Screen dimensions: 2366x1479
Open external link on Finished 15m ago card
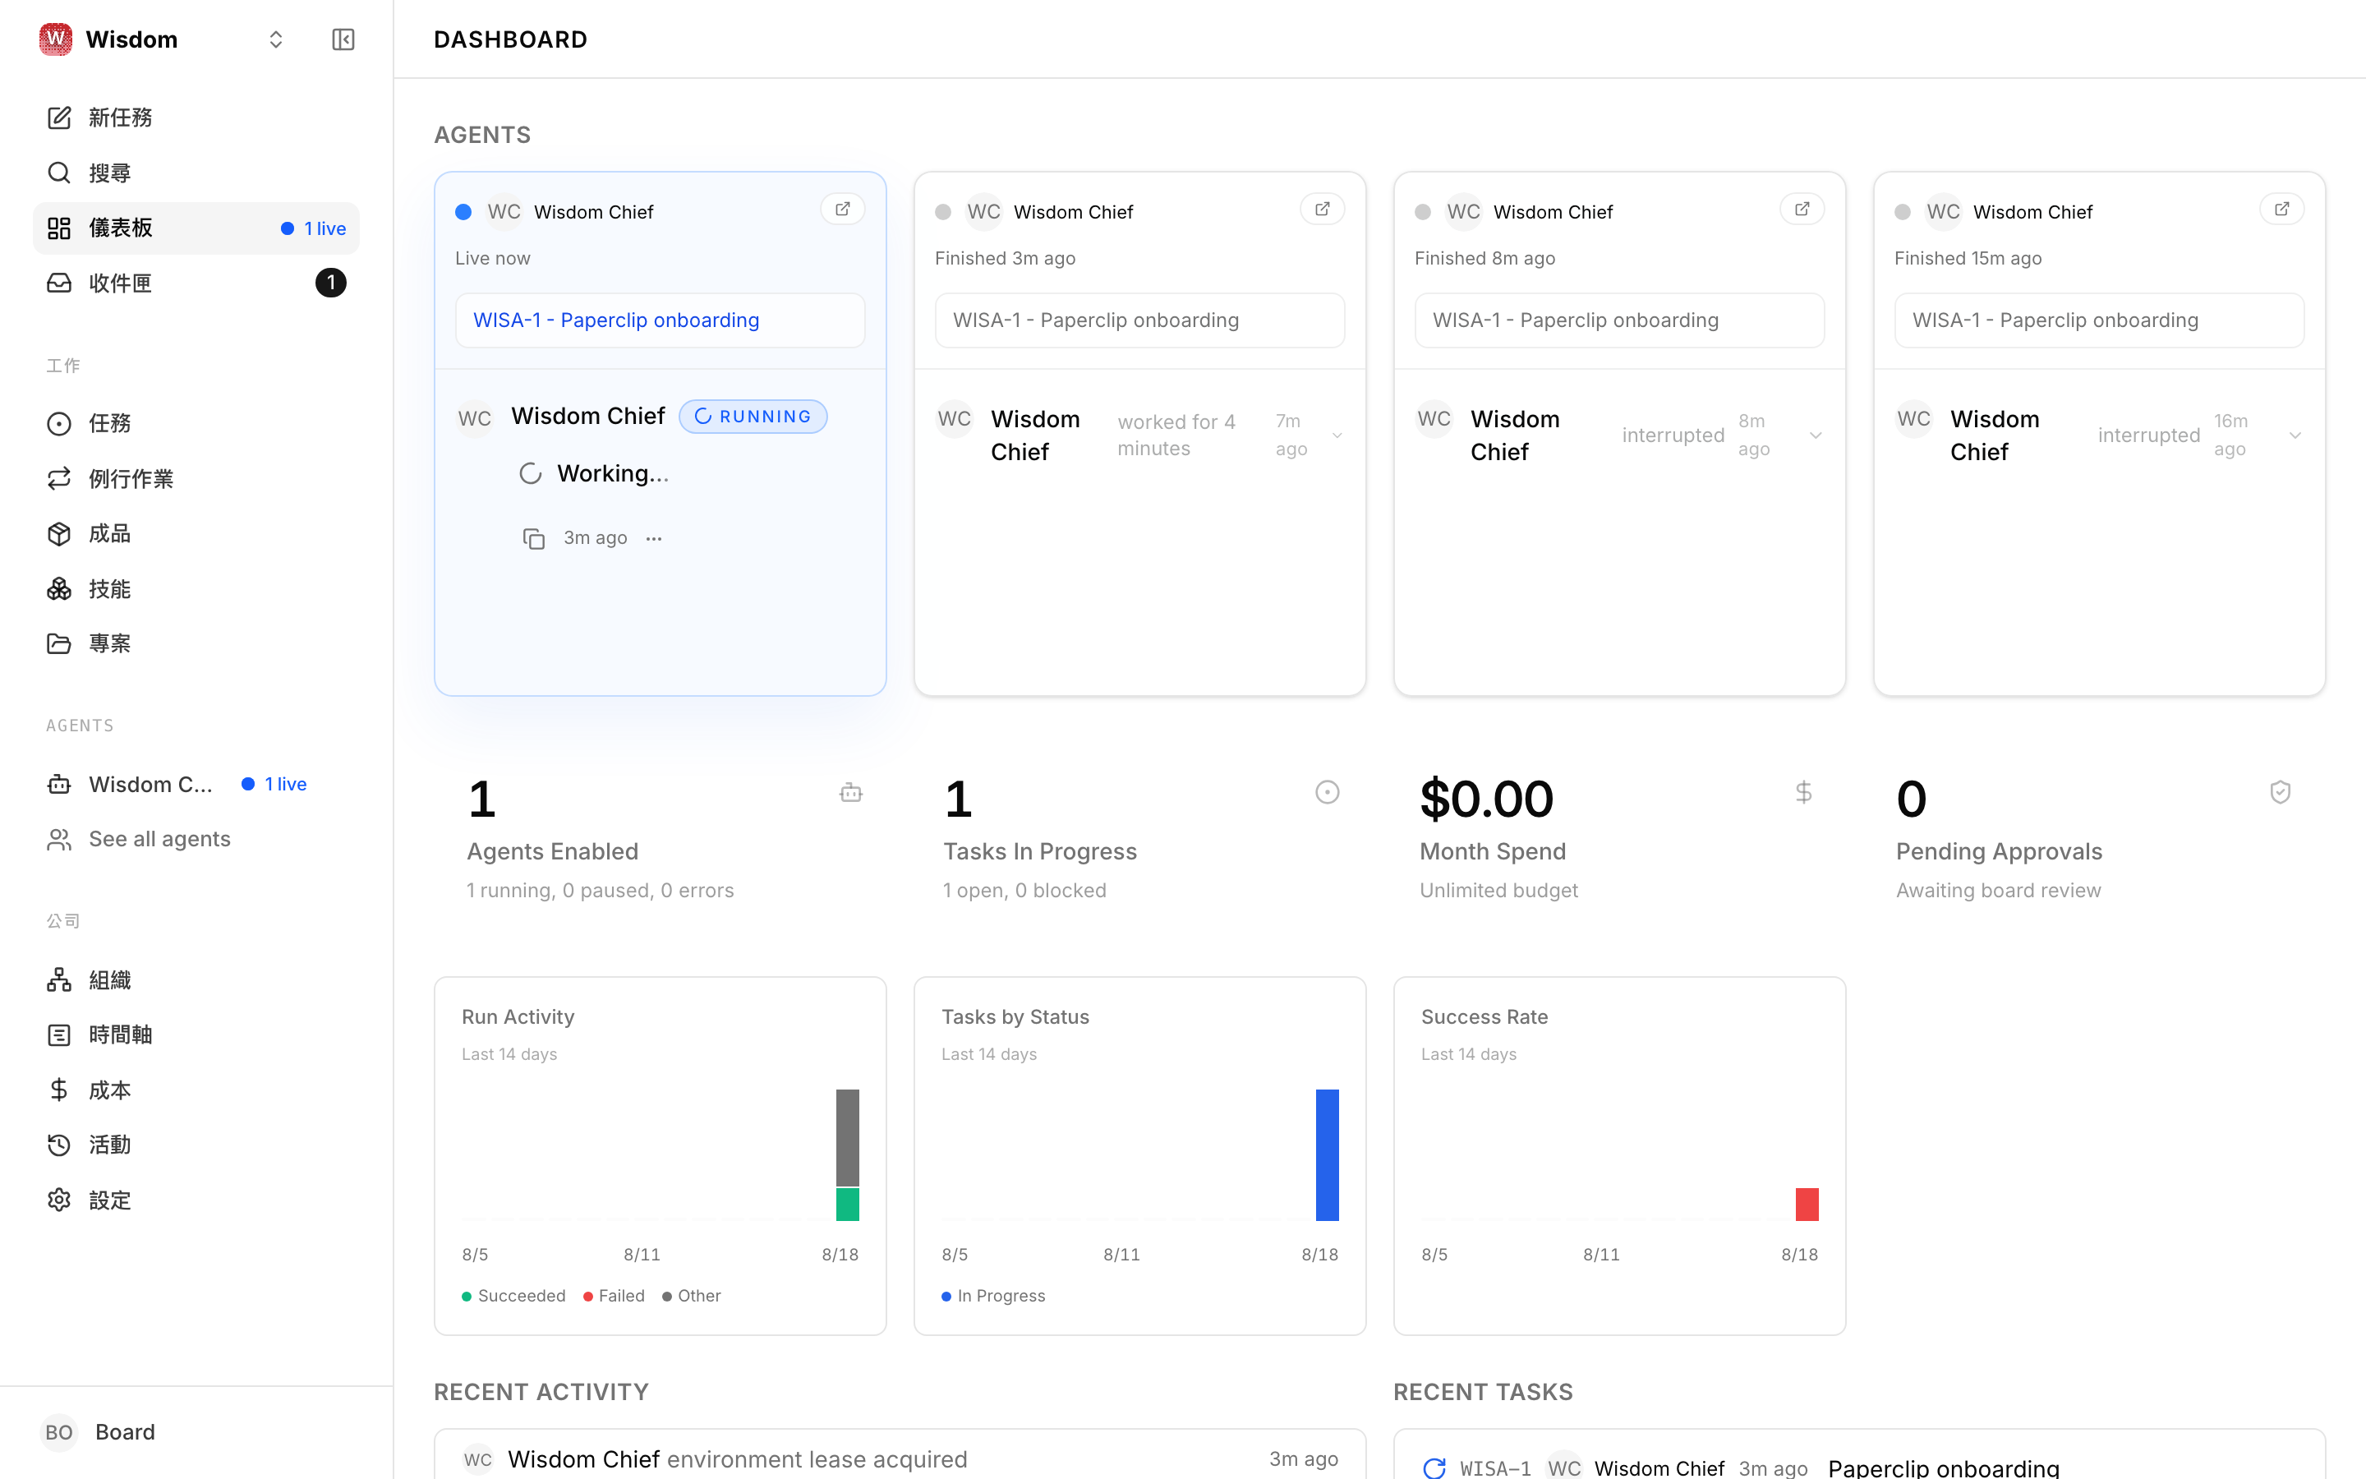point(2282,210)
